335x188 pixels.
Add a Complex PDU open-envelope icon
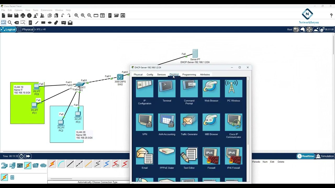pyautogui.click(x=70, y=23)
